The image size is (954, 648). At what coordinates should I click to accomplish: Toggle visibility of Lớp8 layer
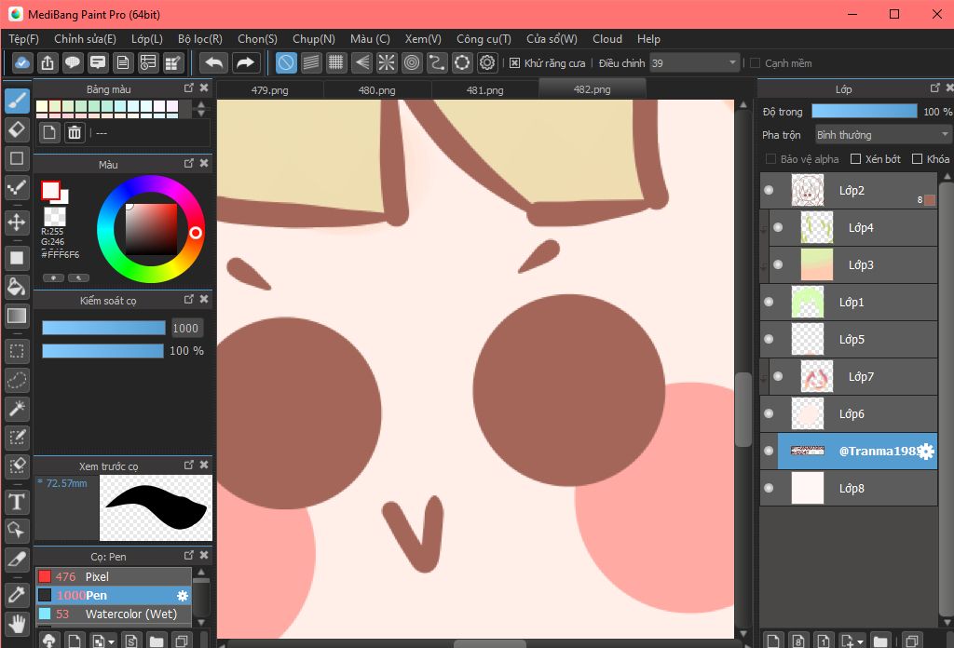769,488
